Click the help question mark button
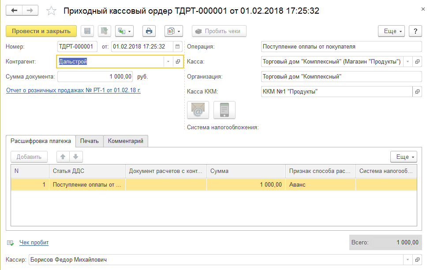The width and height of the screenshot is (430, 270). pos(415,31)
